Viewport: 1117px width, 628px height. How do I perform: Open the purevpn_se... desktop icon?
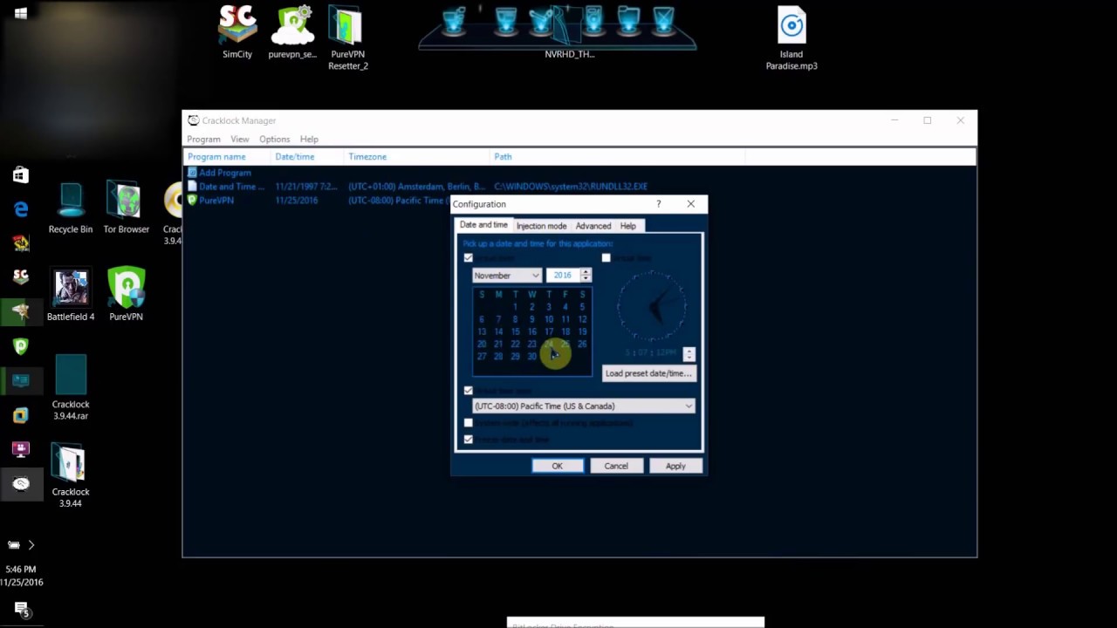(x=292, y=32)
